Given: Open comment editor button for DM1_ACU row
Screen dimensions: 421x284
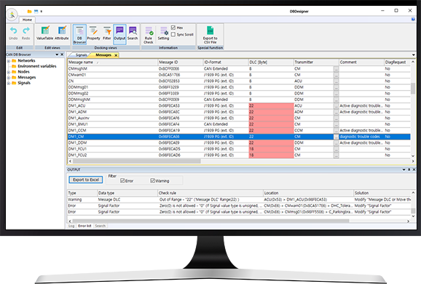Looking at the screenshot, I should (x=337, y=106).
